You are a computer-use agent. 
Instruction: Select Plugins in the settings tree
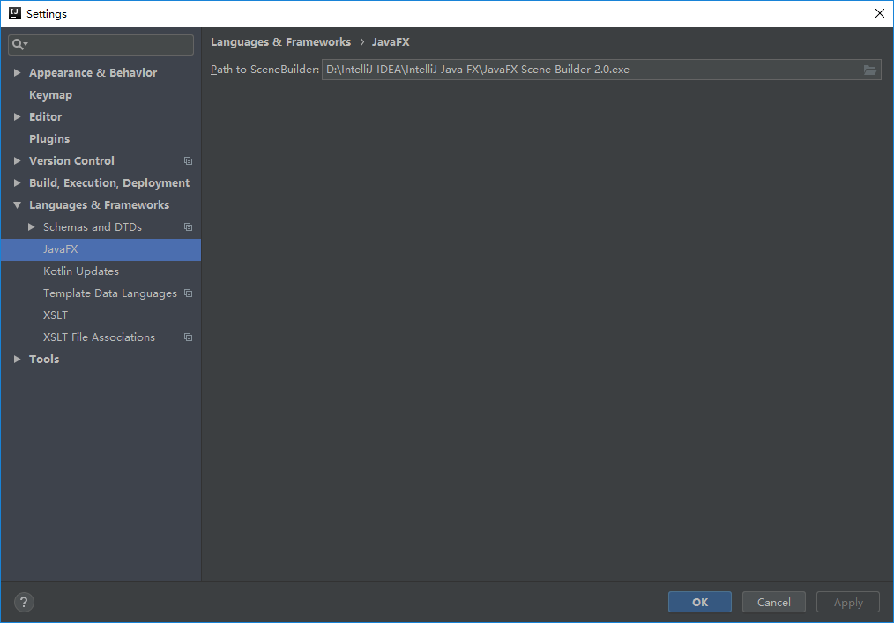point(49,139)
